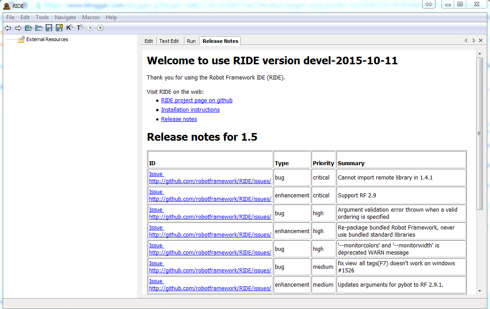
Task: Click the Stop execution icon
Action: (x=100, y=28)
